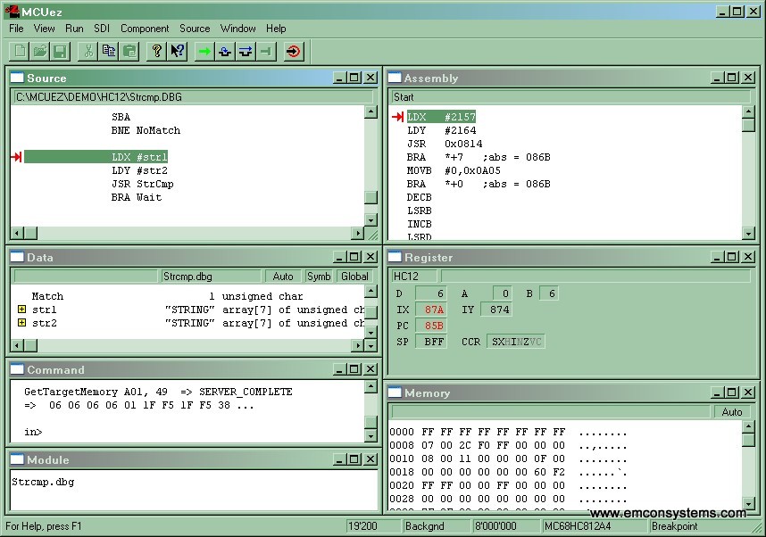Toggle the Global scope in Data panel
The image size is (766, 537).
pyautogui.click(x=354, y=277)
